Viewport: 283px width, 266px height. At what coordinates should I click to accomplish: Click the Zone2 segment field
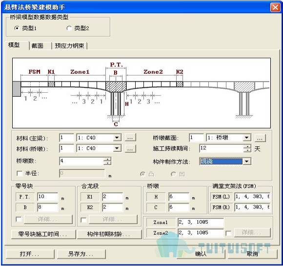click(x=201, y=233)
